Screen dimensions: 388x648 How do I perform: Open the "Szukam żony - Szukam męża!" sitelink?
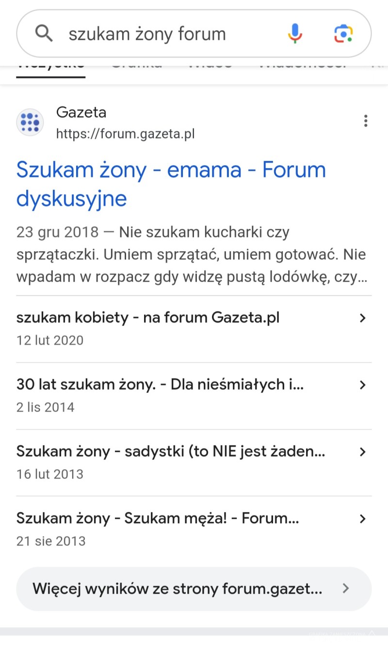click(x=158, y=518)
